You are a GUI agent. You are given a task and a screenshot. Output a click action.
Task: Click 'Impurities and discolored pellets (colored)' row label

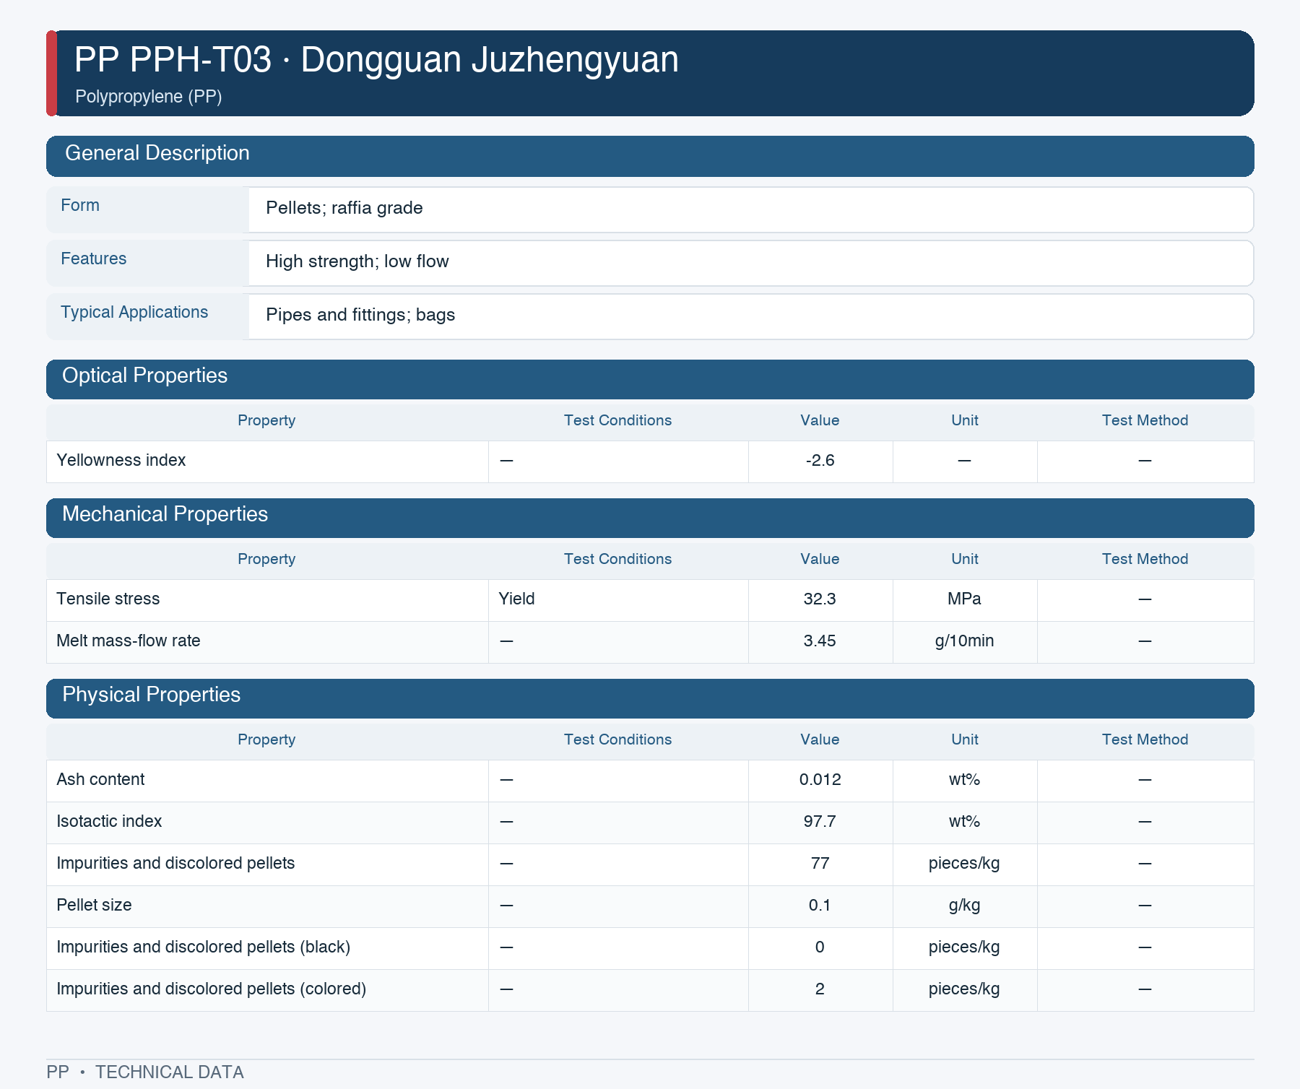tap(212, 989)
